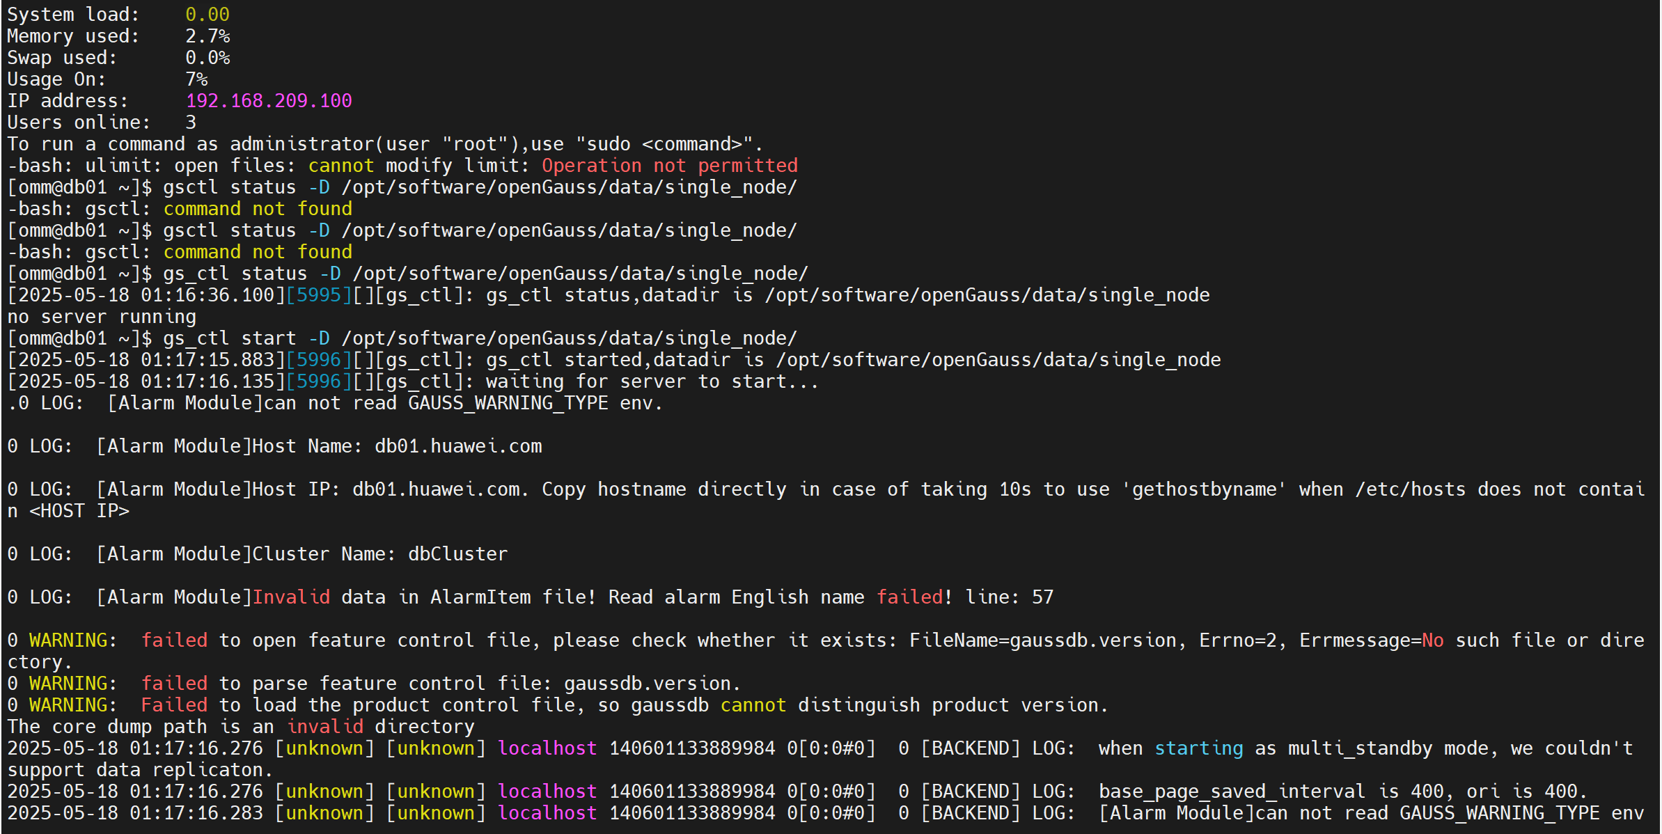Click the hostname db01.huawei.com in Host Name line
Viewport: 1662px width, 834px height.
tap(457, 446)
